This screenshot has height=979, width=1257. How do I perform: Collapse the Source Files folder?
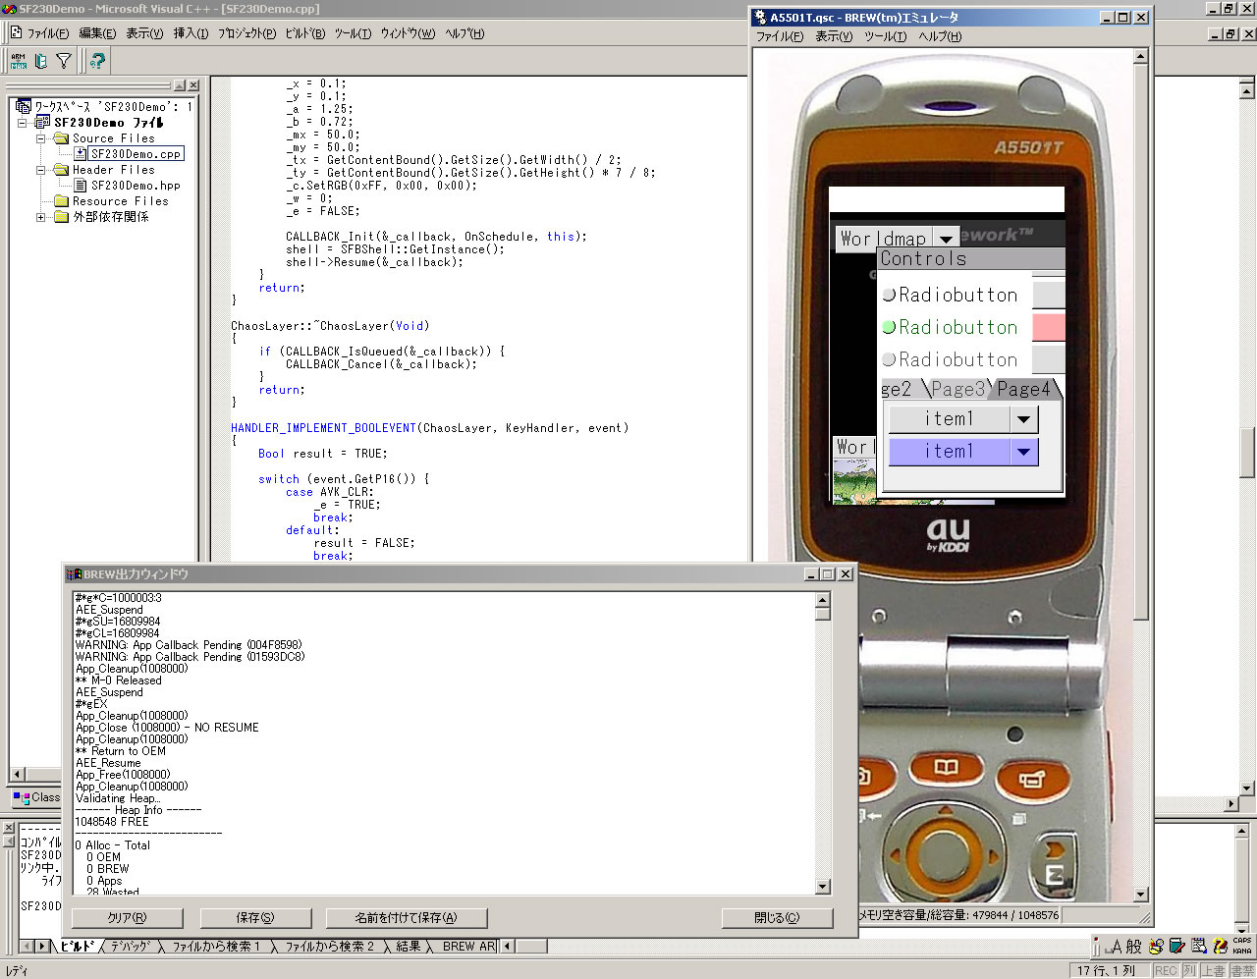point(42,138)
